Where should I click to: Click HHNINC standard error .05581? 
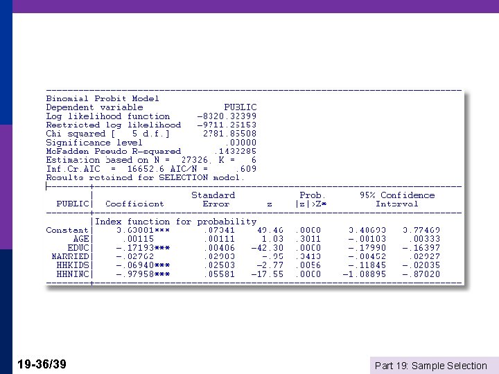tap(219, 274)
